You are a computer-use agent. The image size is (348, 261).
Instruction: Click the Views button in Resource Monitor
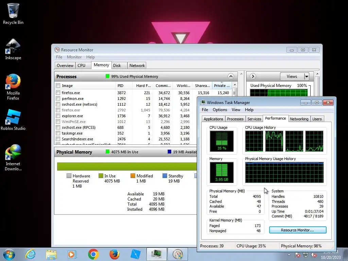click(x=292, y=76)
